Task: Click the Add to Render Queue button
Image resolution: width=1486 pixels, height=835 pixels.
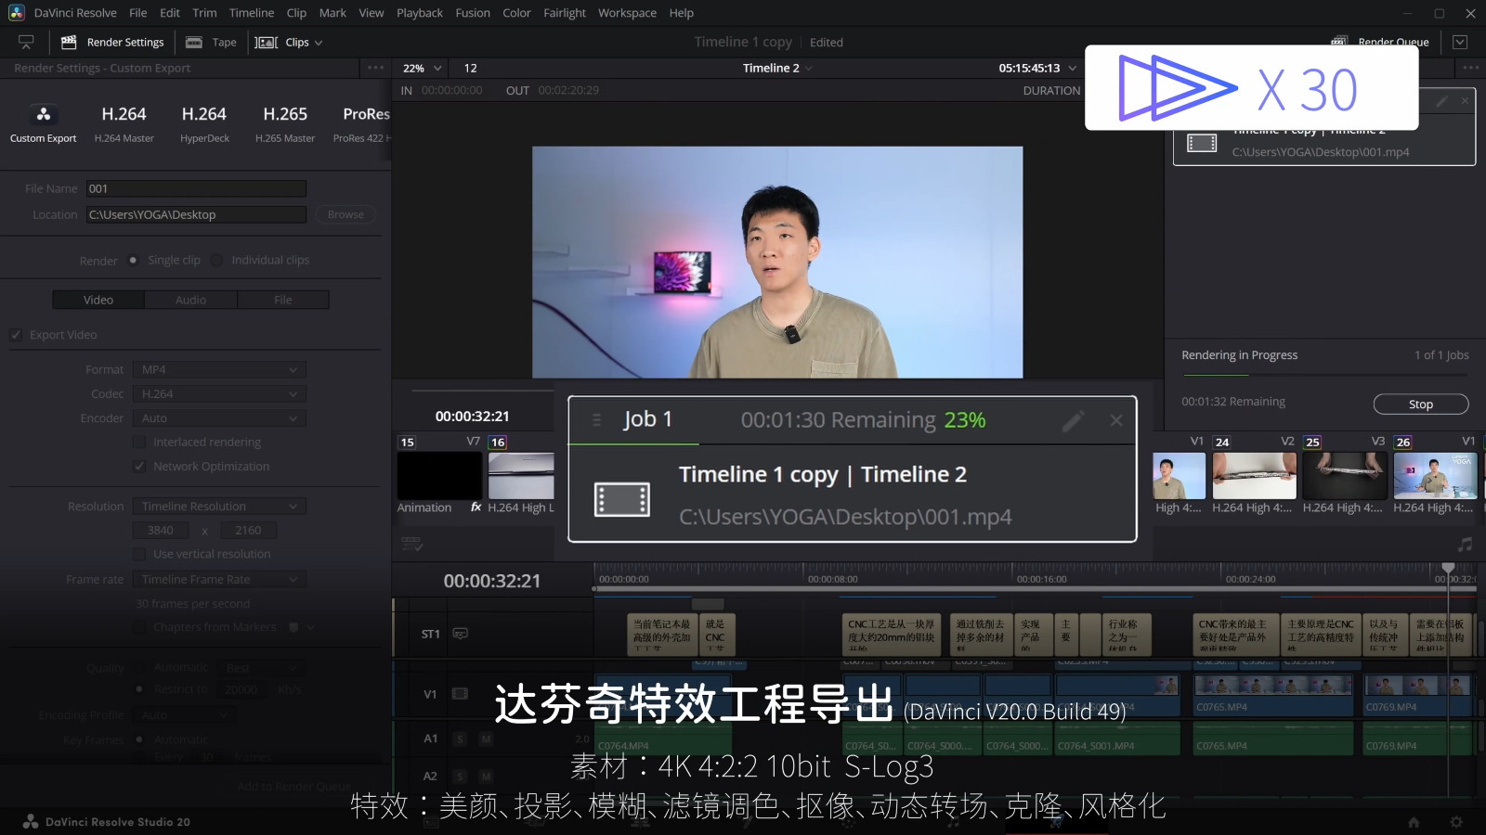Action: [294, 786]
